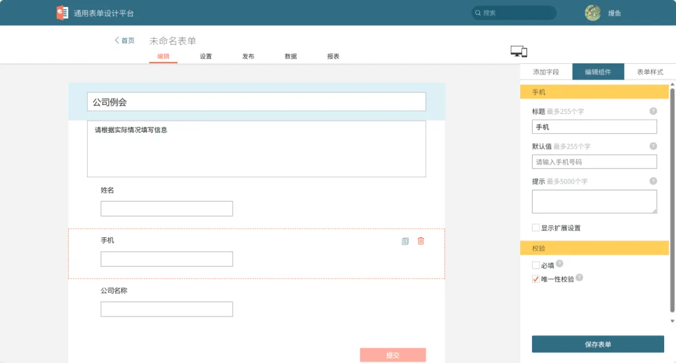Open the user avatar picture
Screen dimensions: 676x363
pos(593,13)
